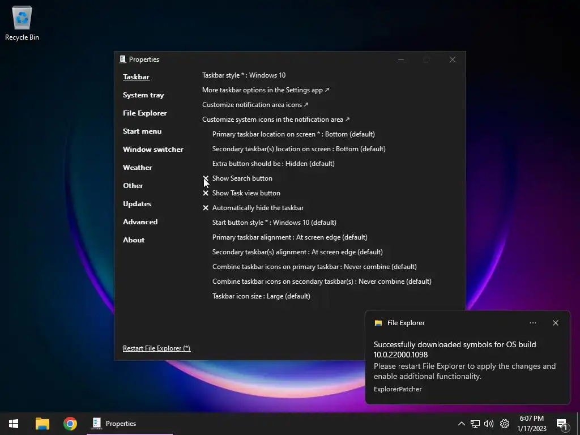Switch to Start menu section

tap(142, 131)
